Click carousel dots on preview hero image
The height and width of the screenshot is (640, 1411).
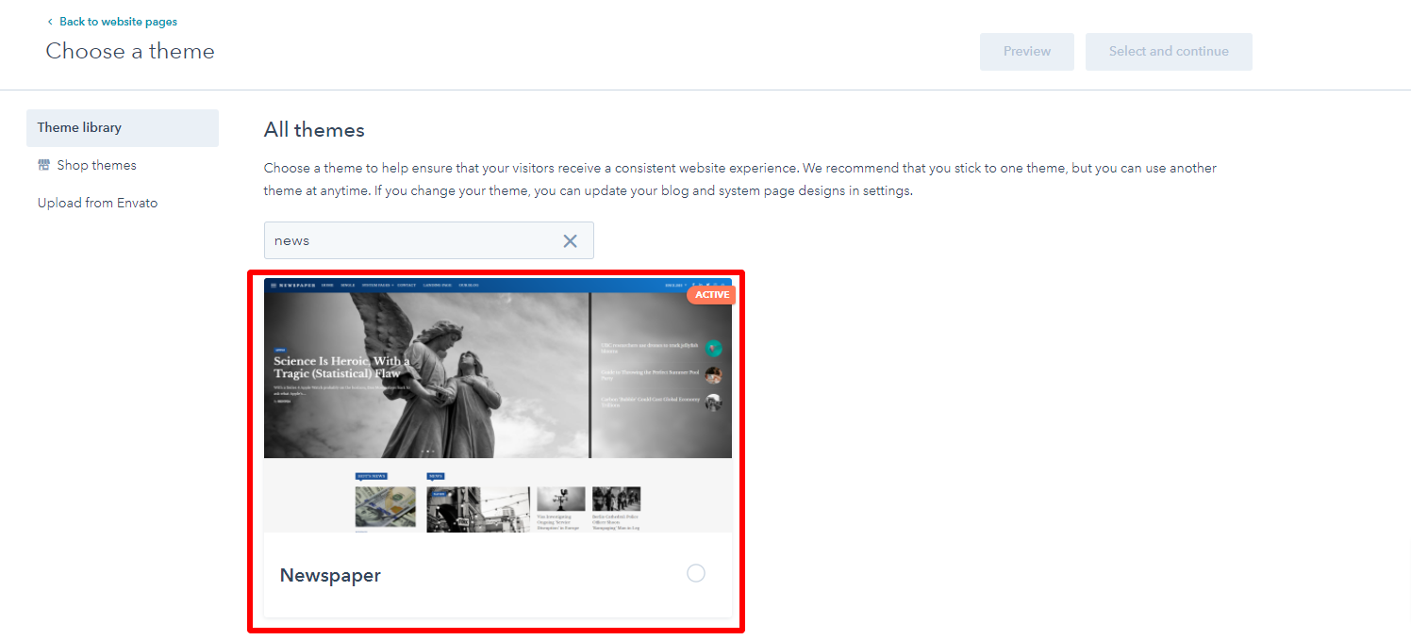427,451
